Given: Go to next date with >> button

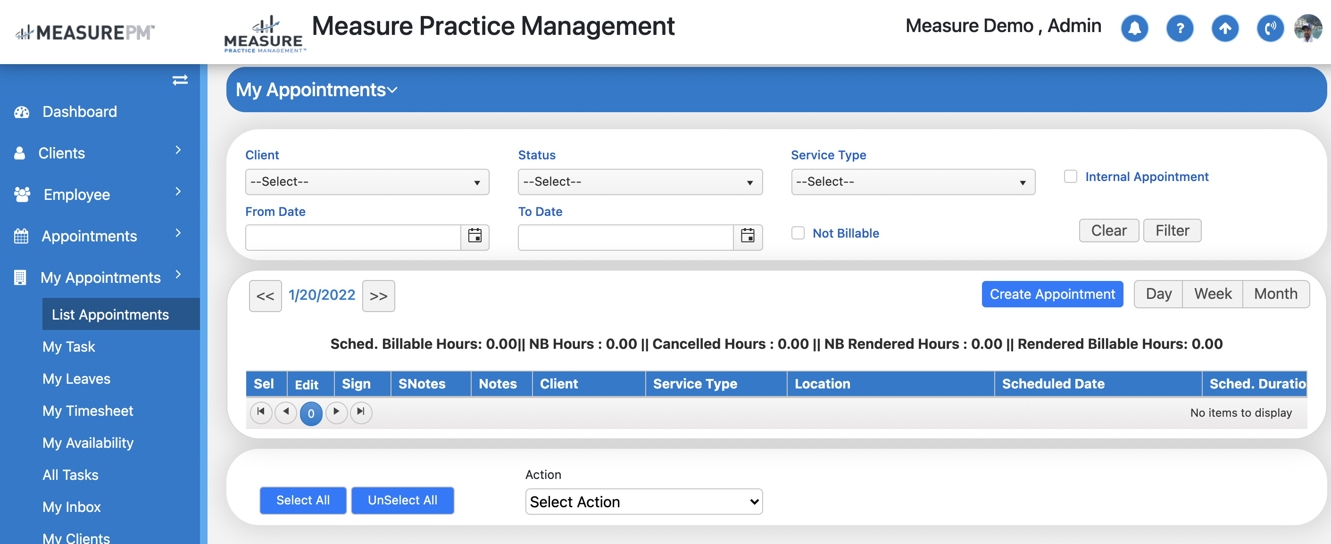Looking at the screenshot, I should 378,296.
